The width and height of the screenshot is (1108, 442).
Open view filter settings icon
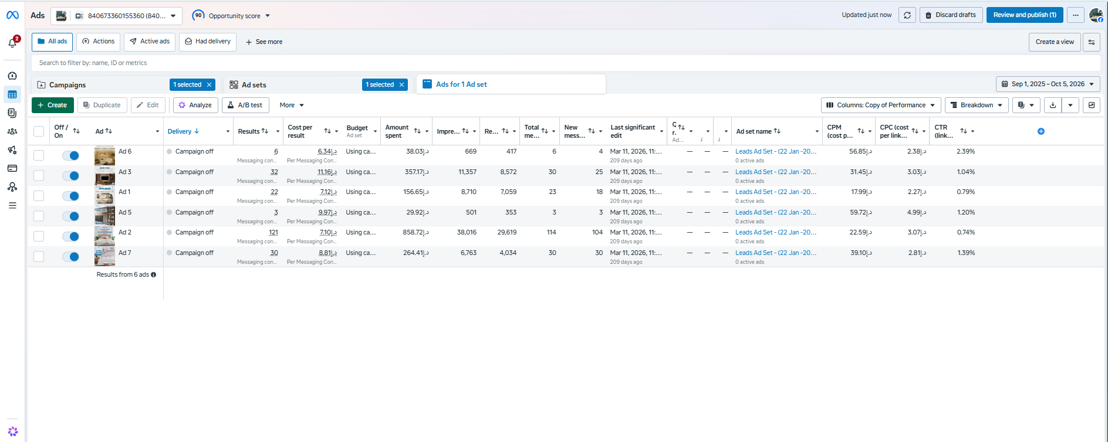[1092, 42]
